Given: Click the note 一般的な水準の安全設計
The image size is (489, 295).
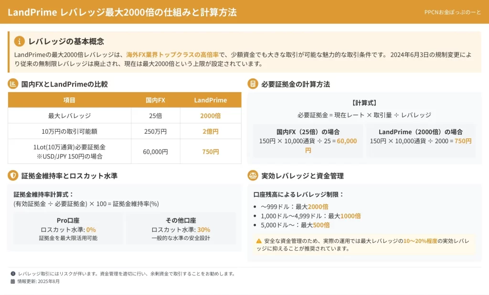Looking at the screenshot, I should click(x=181, y=238).
